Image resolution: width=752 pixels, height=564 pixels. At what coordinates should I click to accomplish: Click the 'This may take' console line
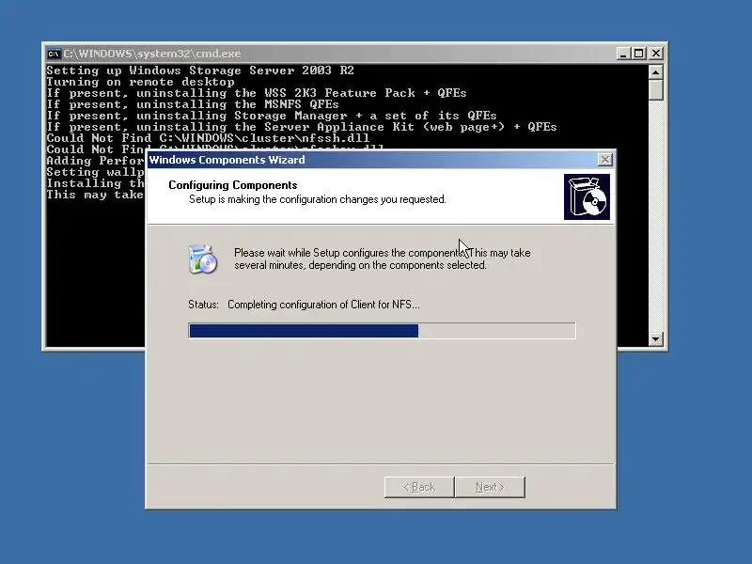[95, 195]
